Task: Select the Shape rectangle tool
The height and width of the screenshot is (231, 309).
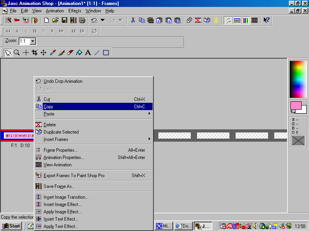Action: point(106,53)
